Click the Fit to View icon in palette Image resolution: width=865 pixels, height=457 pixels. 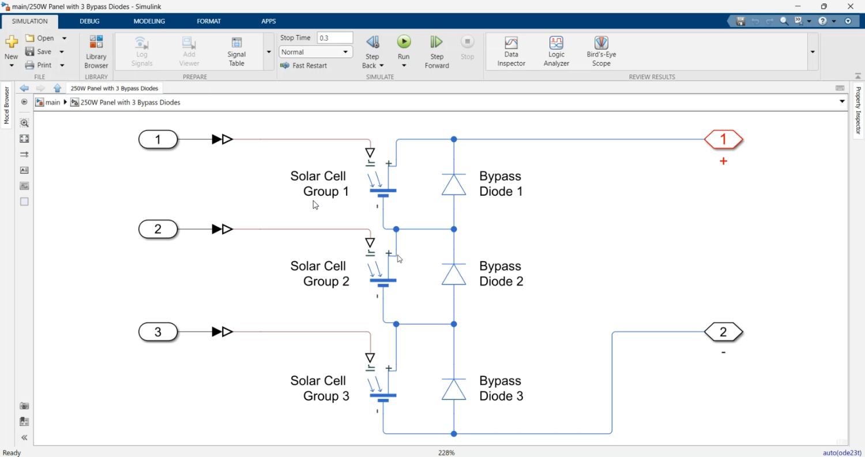(x=24, y=139)
